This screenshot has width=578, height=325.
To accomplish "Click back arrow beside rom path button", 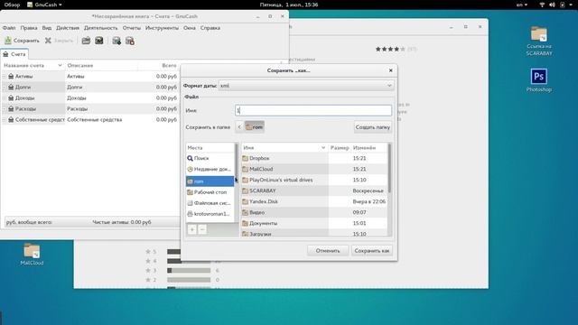I will [239, 127].
